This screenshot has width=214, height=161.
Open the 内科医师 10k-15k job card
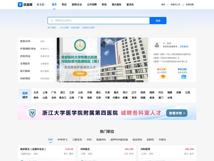167,153
